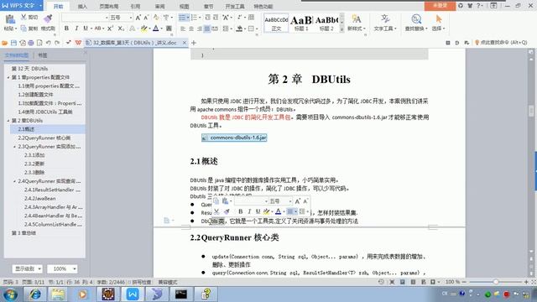
Task: Click the Cut scissors button
Action: click(29, 17)
